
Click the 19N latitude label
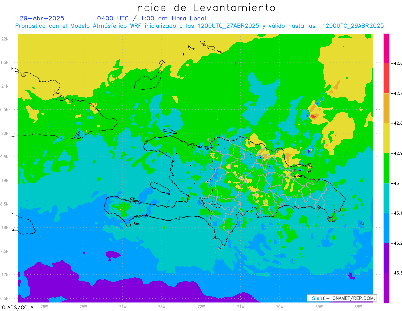6,180
